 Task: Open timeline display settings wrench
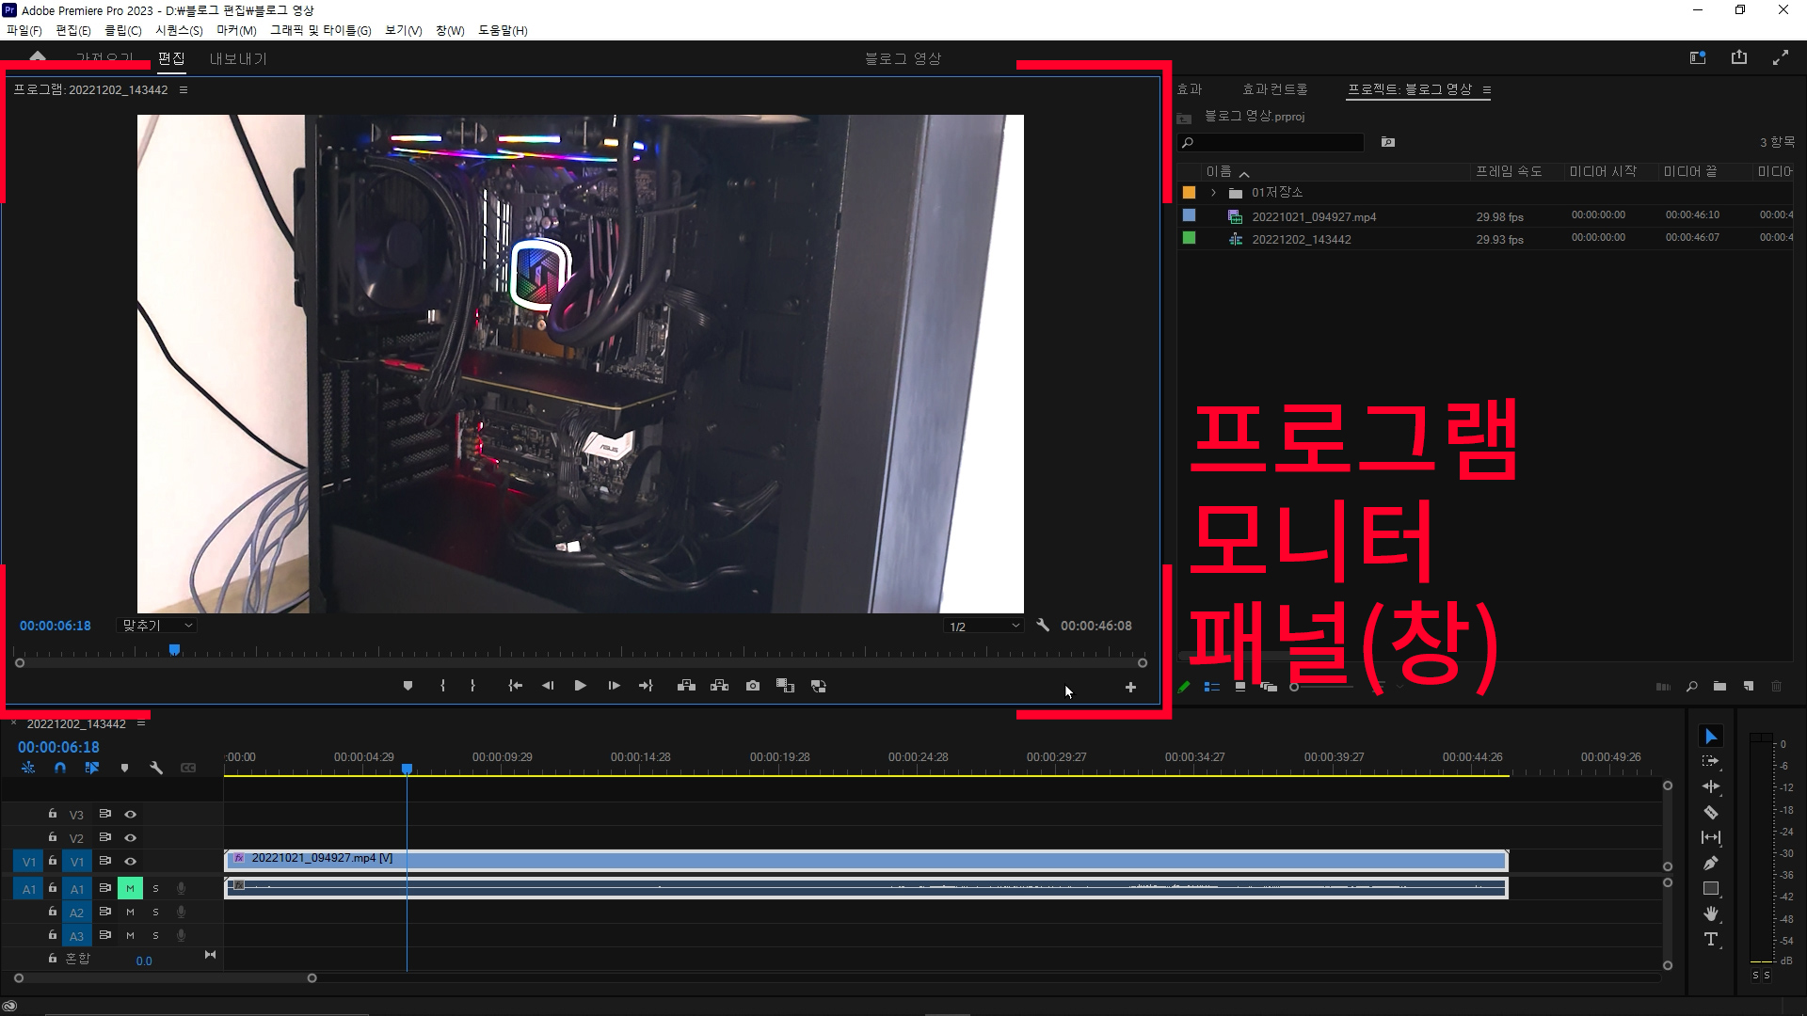(156, 768)
